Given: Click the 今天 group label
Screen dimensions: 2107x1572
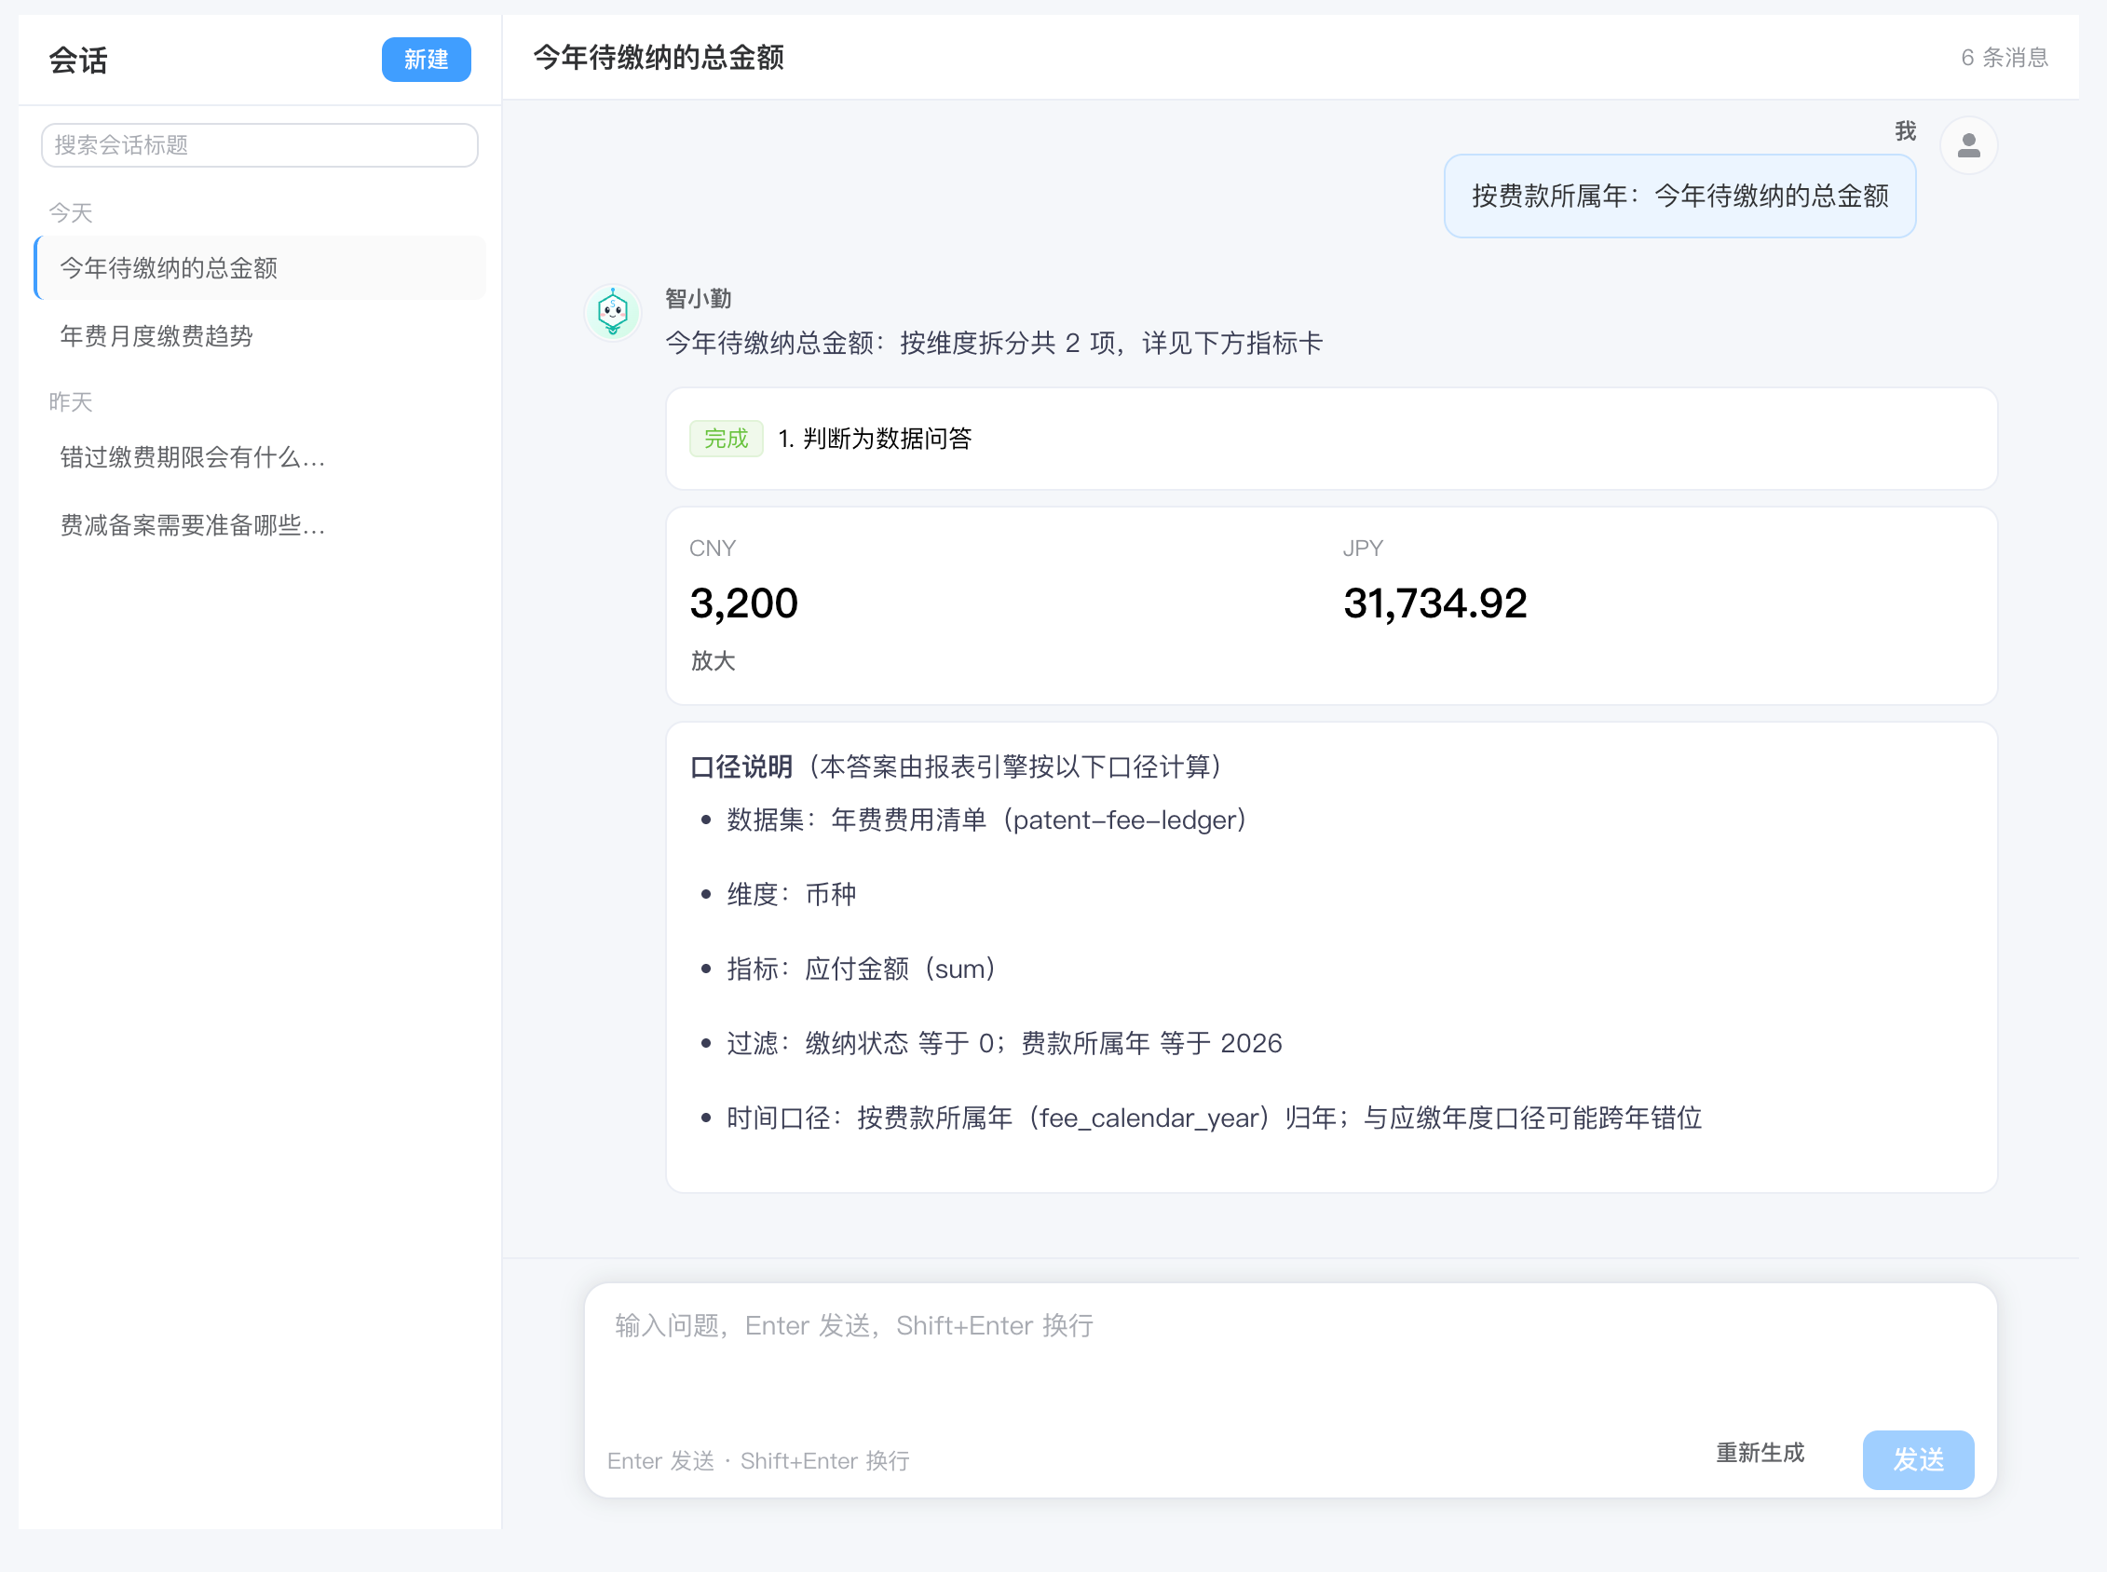Looking at the screenshot, I should pos(71,211).
